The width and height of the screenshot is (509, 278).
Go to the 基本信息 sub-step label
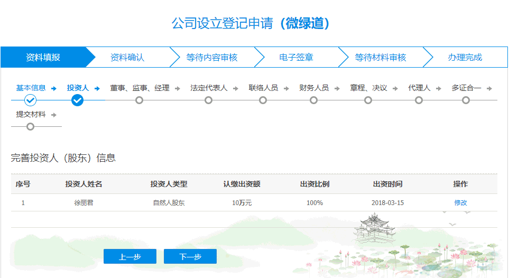31,88
